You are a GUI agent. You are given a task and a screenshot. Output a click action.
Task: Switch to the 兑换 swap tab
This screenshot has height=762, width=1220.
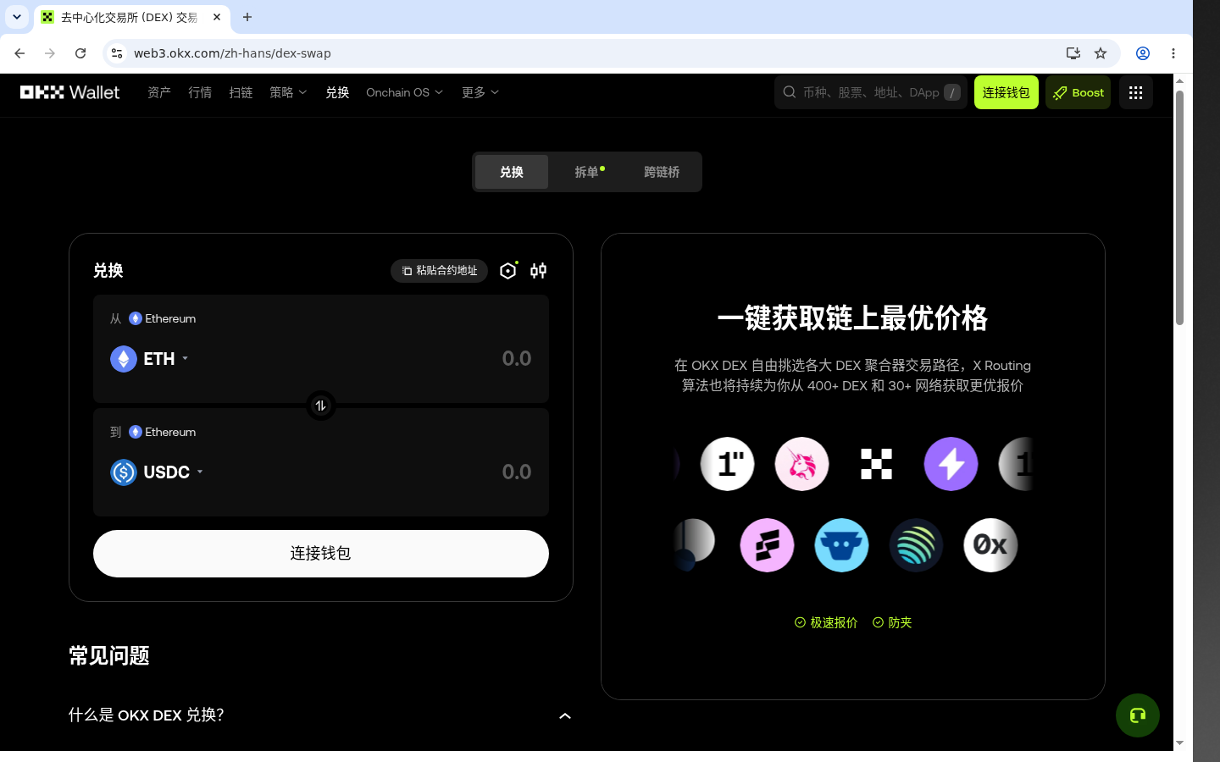point(512,172)
